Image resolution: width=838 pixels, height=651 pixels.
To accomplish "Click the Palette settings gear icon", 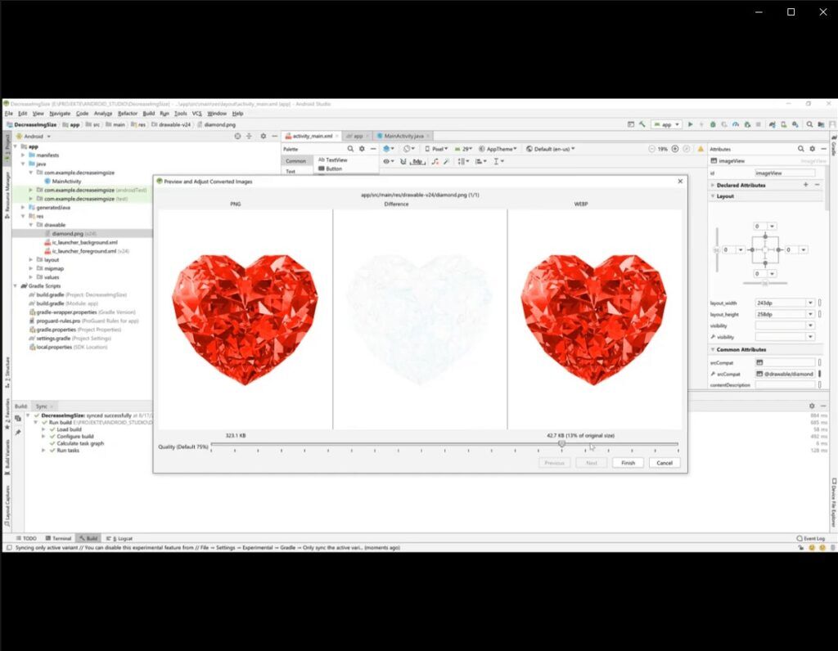I will (x=362, y=149).
